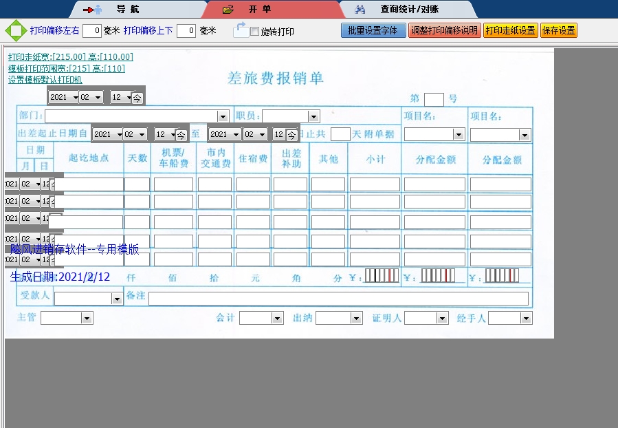The width and height of the screenshot is (618, 428).
Task: Open the 职员 dropdown list
Action: click(x=313, y=116)
